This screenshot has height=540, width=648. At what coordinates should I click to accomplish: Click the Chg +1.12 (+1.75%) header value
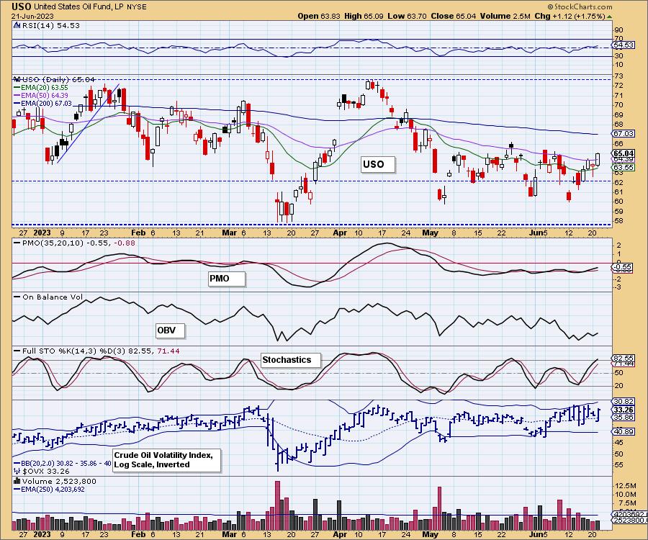point(570,16)
